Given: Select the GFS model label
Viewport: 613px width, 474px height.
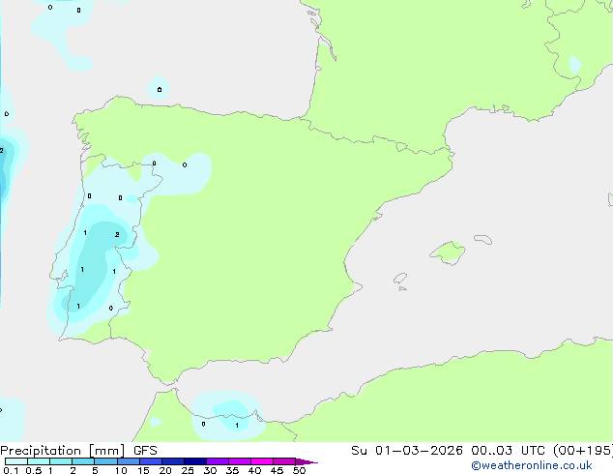Looking at the screenshot, I should pos(145,450).
